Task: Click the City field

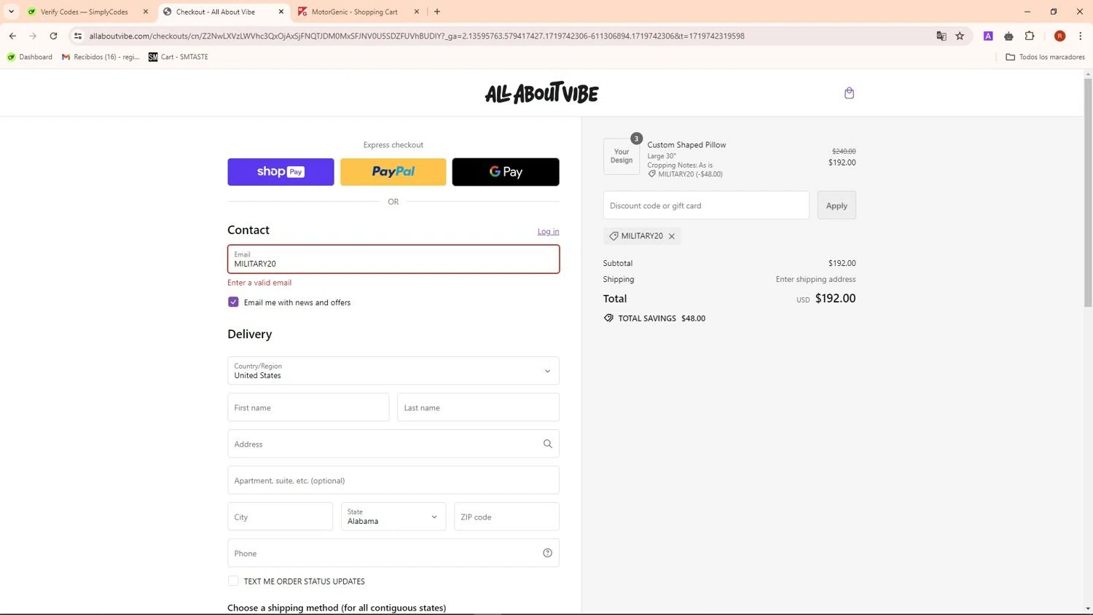Action: tap(280, 517)
